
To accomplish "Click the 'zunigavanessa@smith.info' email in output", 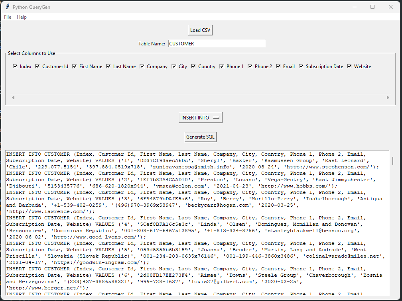I will pyautogui.click(x=191, y=167).
